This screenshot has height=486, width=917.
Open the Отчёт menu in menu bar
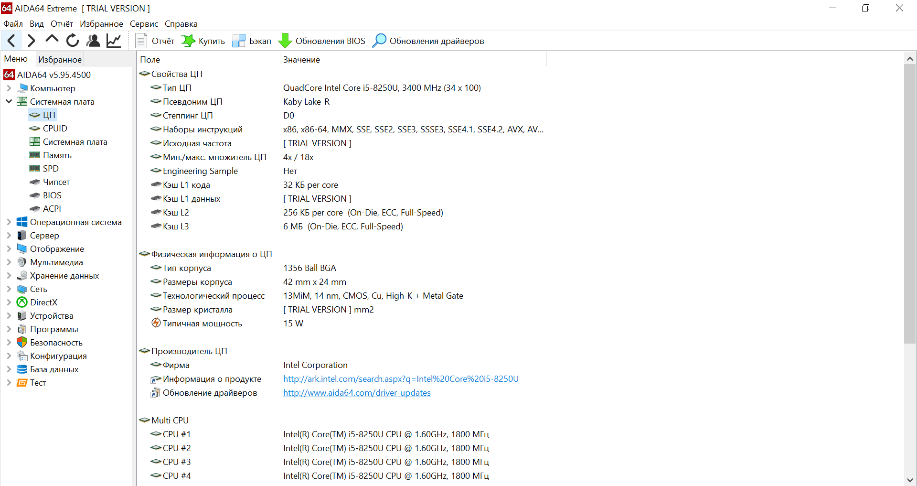click(62, 24)
